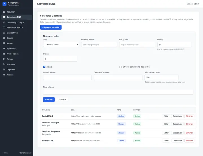Deactivate Servidor Respaldo
The image size is (203, 156).
(177, 133)
